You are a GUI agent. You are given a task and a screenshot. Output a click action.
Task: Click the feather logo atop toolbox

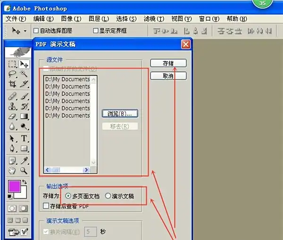click(x=18, y=52)
